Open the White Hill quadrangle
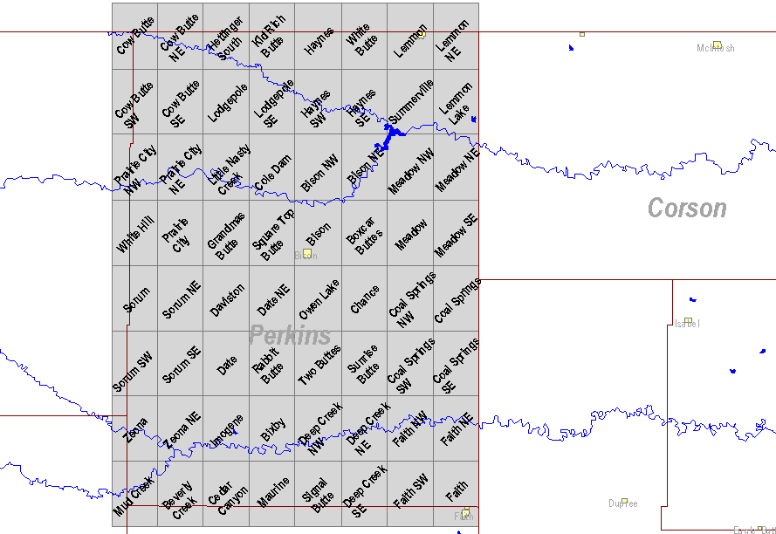The image size is (776, 534). click(134, 233)
